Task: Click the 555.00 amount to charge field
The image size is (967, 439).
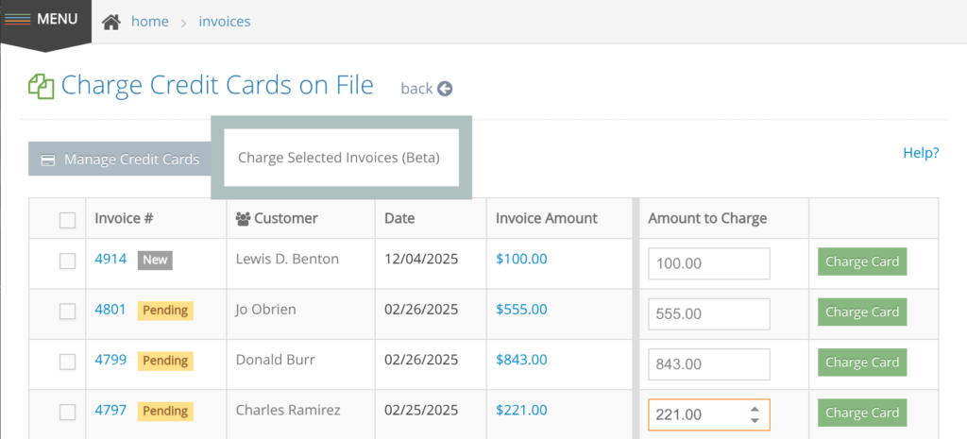Action: click(x=708, y=312)
